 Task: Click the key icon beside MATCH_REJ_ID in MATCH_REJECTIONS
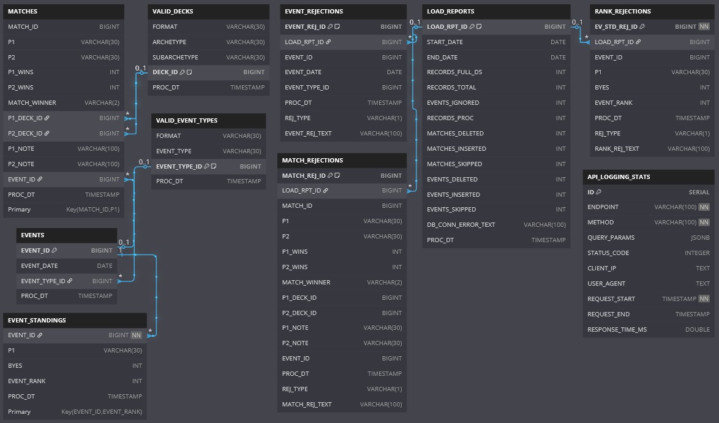(329, 176)
